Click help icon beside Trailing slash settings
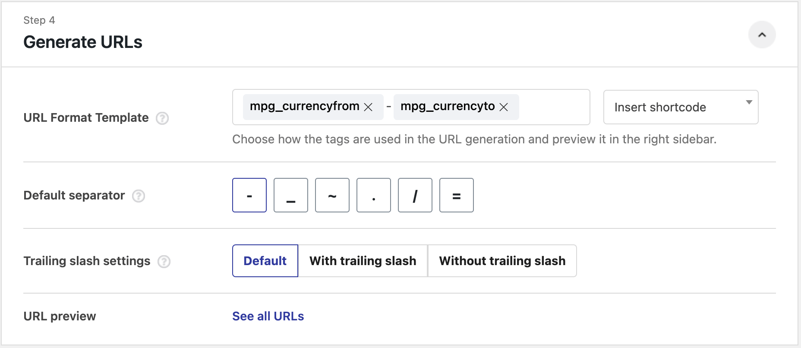The width and height of the screenshot is (801, 348). (x=164, y=262)
